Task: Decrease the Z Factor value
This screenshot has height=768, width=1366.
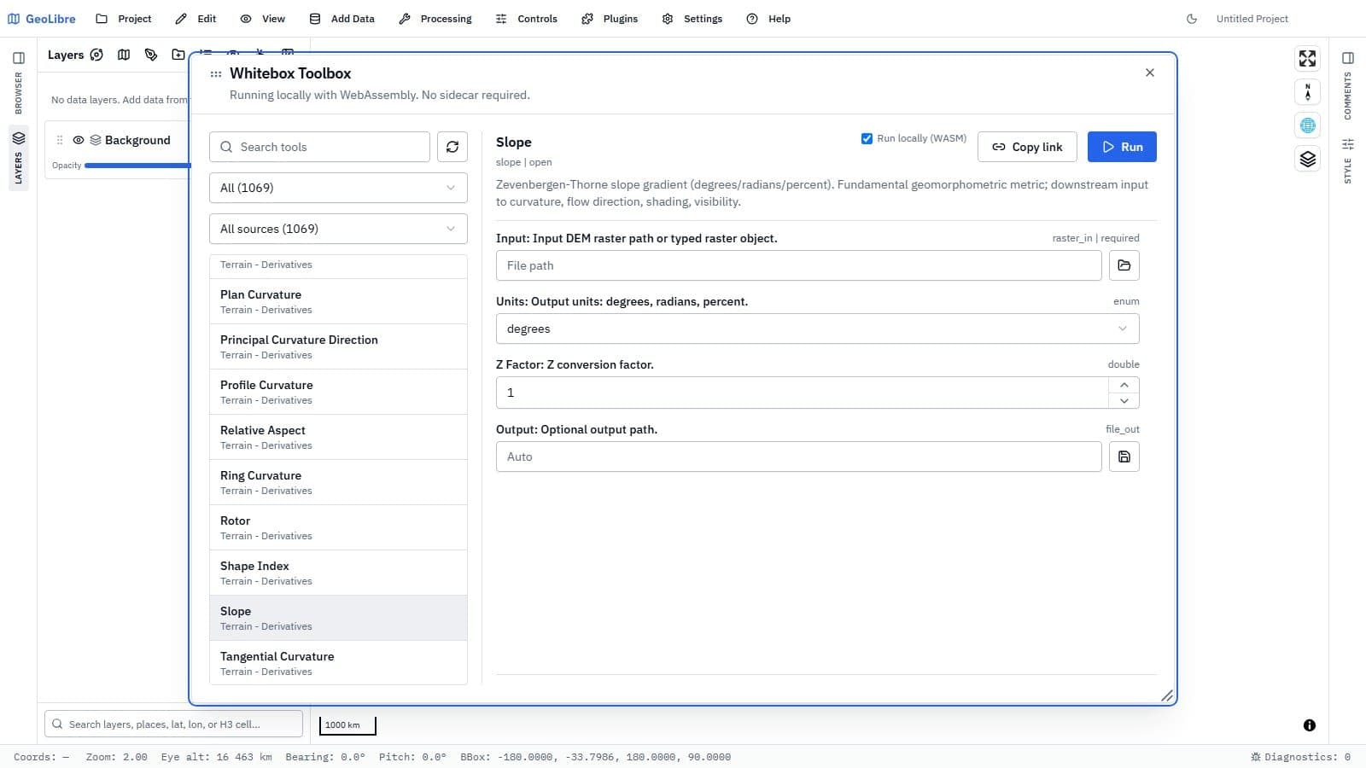Action: click(x=1124, y=401)
